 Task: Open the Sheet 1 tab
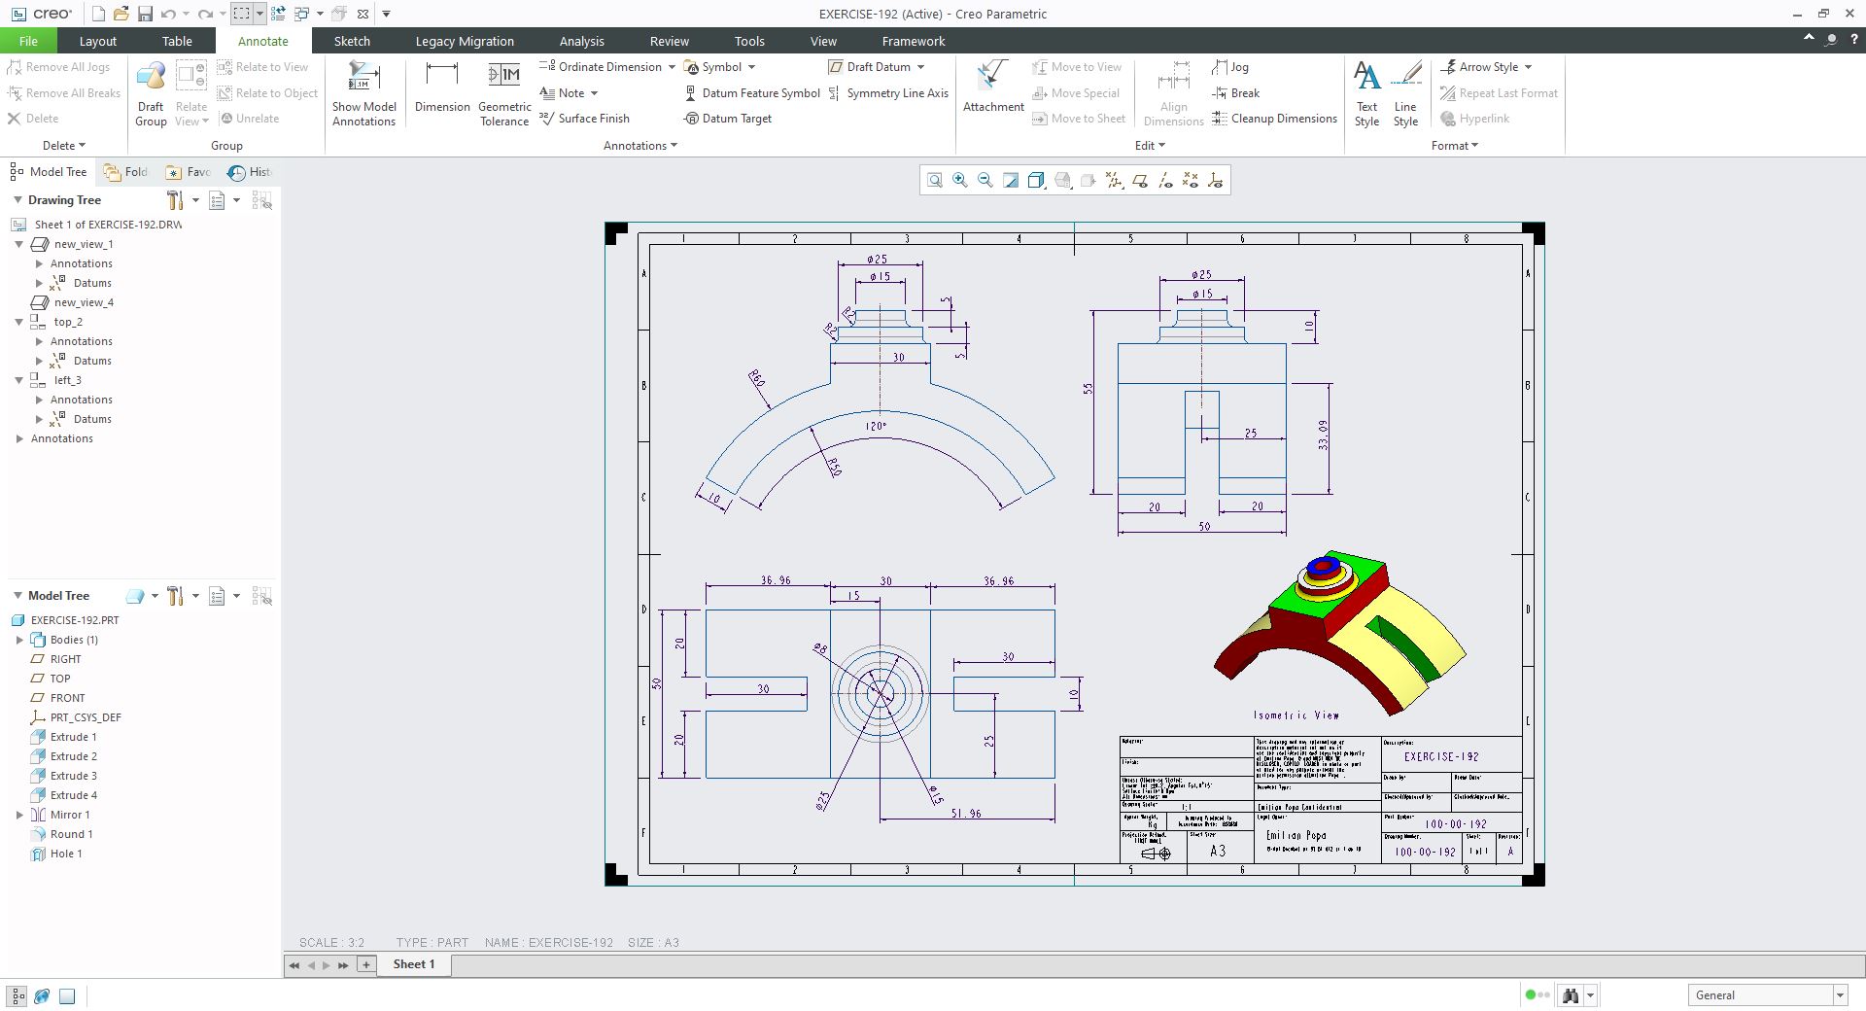(x=413, y=964)
